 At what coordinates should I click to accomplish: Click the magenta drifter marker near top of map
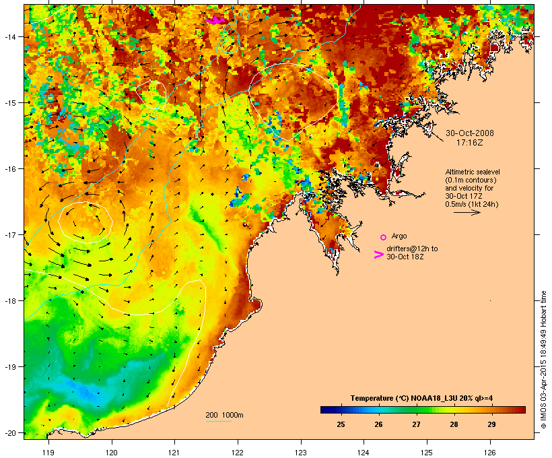coord(215,20)
